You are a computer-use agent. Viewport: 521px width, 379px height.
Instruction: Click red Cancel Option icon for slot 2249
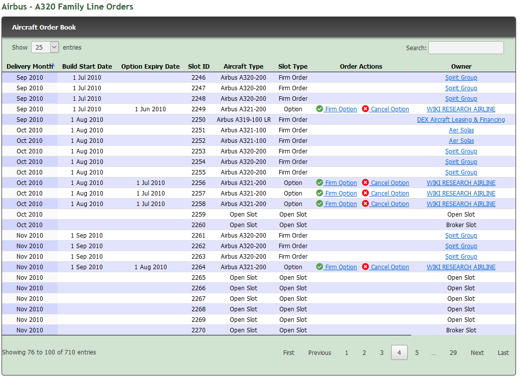click(x=366, y=109)
